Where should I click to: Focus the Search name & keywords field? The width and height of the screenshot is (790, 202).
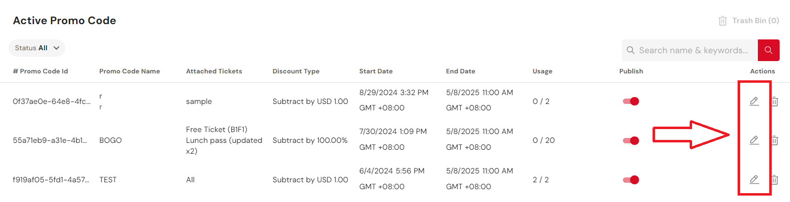690,50
